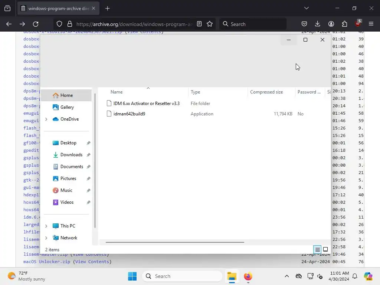The height and width of the screenshot is (285, 380).
Task: Click pin icon next to Pictures
Action: click(88, 178)
